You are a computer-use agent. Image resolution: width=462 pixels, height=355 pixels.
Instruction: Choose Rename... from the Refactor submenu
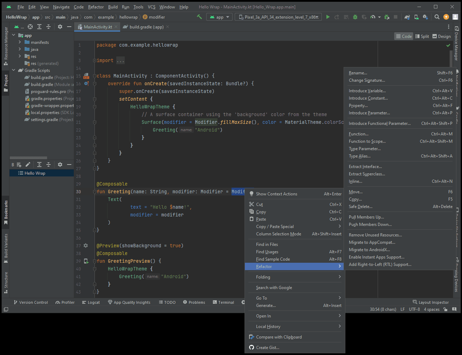[358, 73]
